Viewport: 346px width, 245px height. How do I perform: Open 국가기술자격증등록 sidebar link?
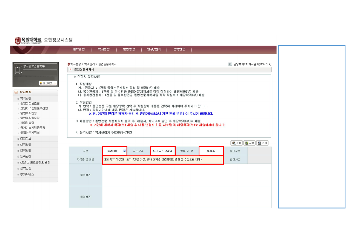(33, 128)
